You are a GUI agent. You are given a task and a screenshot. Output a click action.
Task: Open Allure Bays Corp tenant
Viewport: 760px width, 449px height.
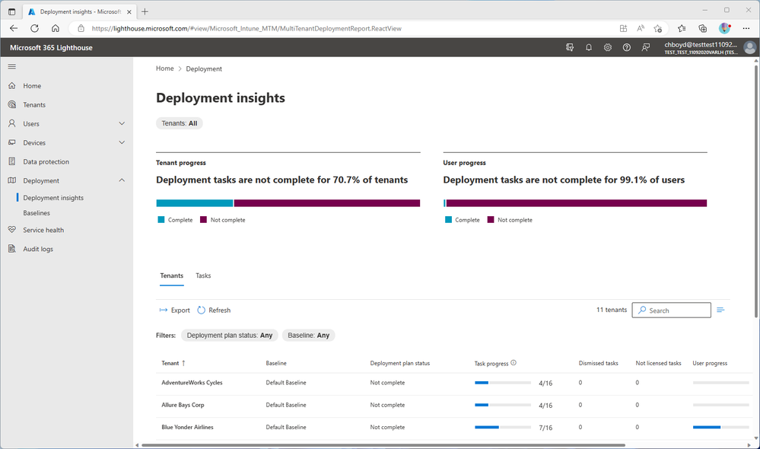click(183, 405)
